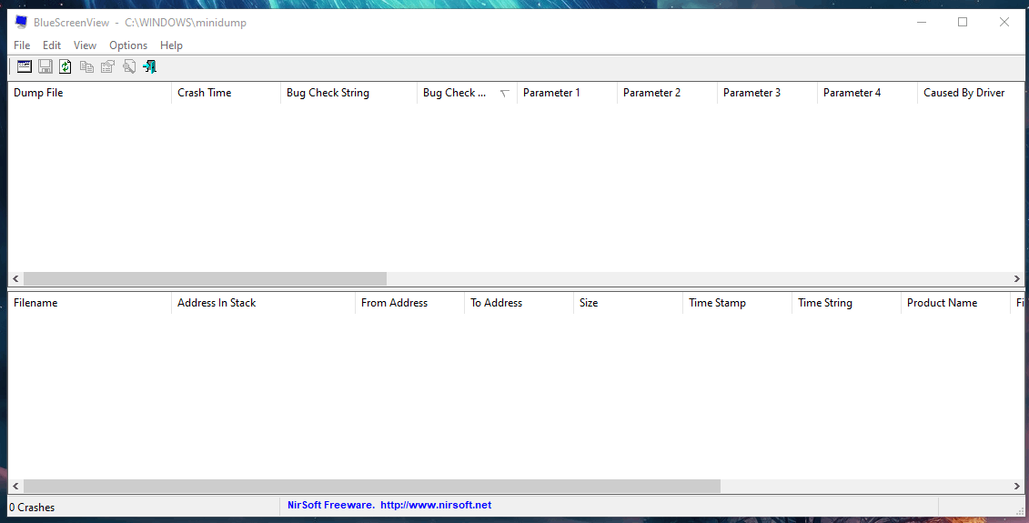The height and width of the screenshot is (523, 1029).
Task: Click the upper pane's horizontal scrollbar thumb
Action: click(205, 279)
